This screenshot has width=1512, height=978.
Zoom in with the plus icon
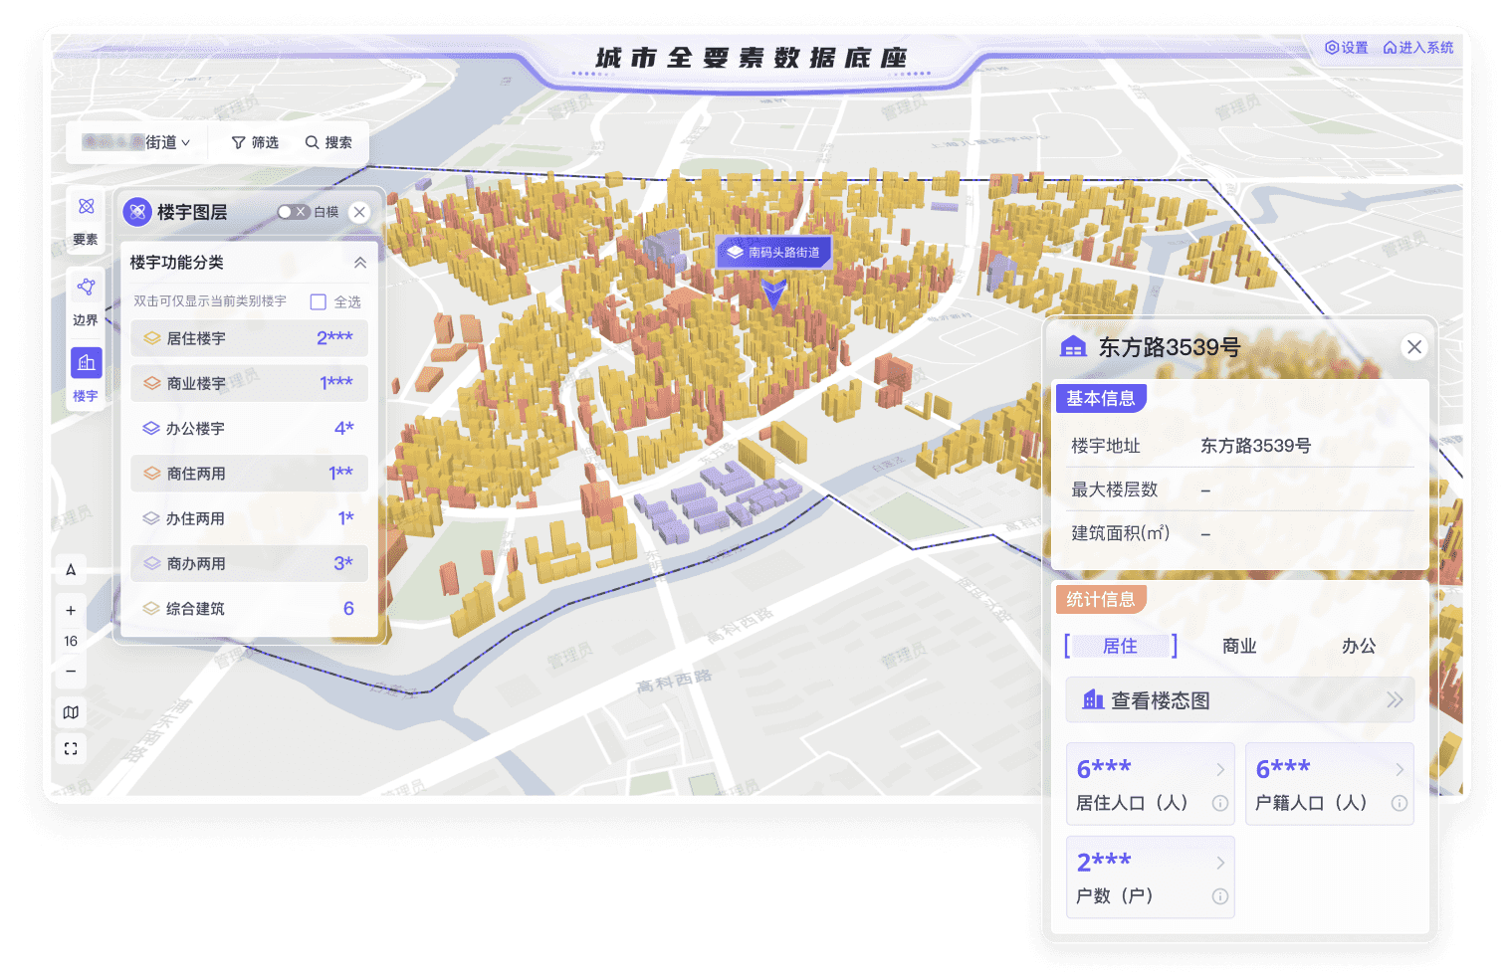pos(71,610)
